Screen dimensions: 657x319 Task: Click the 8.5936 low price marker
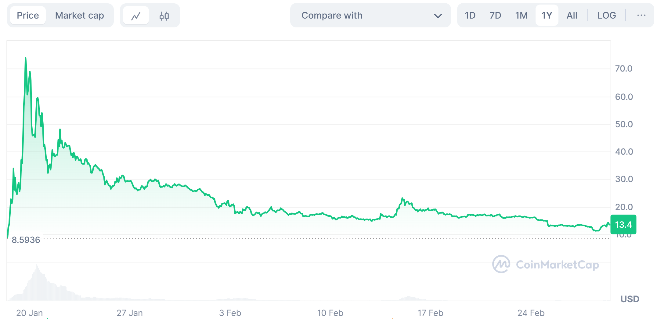click(x=26, y=240)
